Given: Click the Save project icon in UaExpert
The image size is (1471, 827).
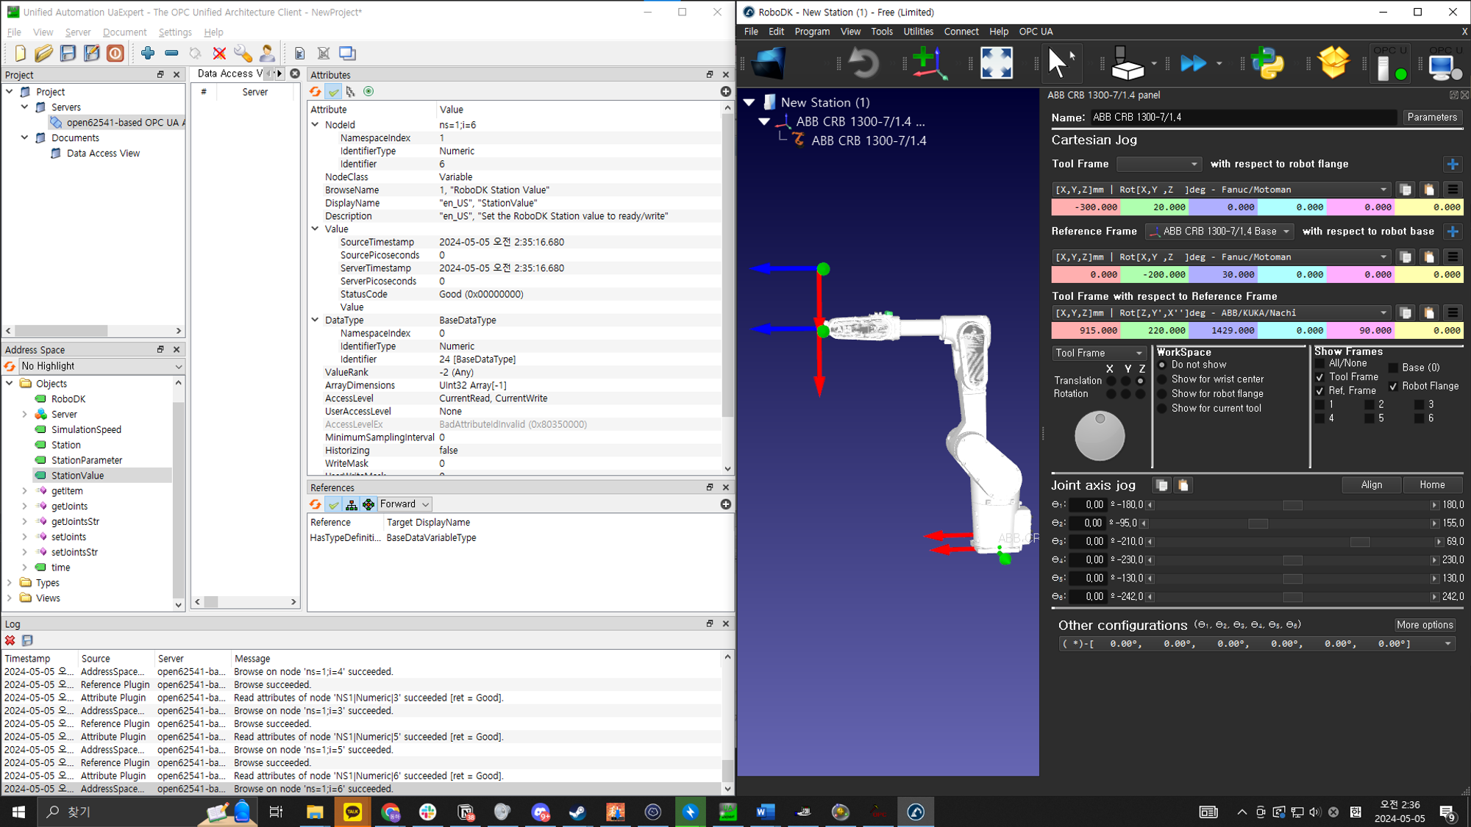Looking at the screenshot, I should [x=68, y=53].
